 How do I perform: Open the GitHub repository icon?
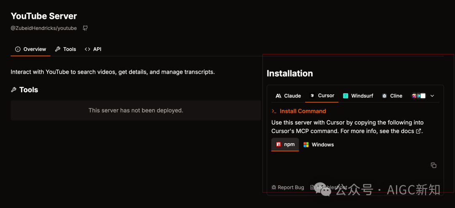[x=85, y=28]
